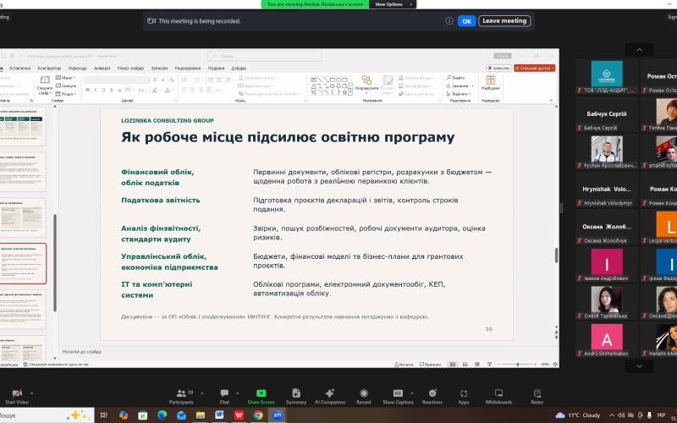677x423 pixels.
Task: Expand Chat options caret
Action: coord(237,393)
